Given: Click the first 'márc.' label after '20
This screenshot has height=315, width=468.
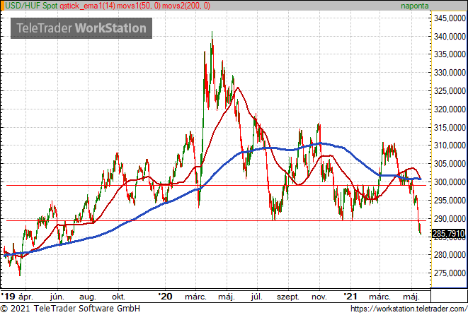Looking at the screenshot, I should point(195,297).
